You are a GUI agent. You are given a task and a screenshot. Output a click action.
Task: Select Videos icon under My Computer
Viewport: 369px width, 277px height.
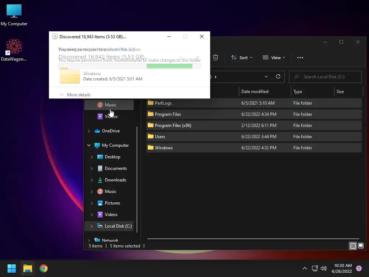pos(100,215)
